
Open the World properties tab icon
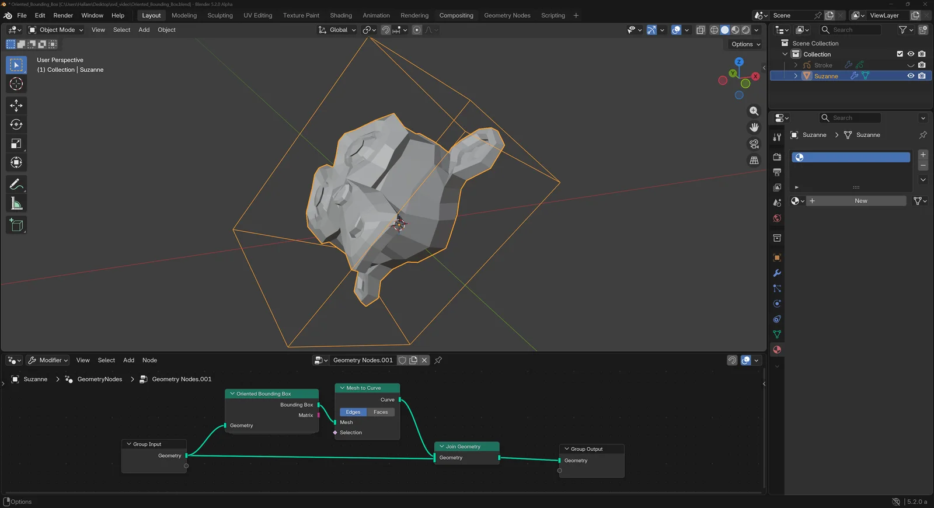click(x=777, y=218)
